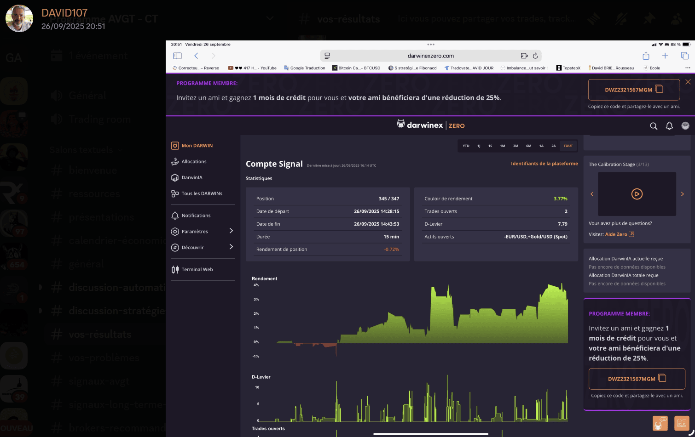Expand the Découvrir submenu
695x437 pixels.
tap(231, 247)
